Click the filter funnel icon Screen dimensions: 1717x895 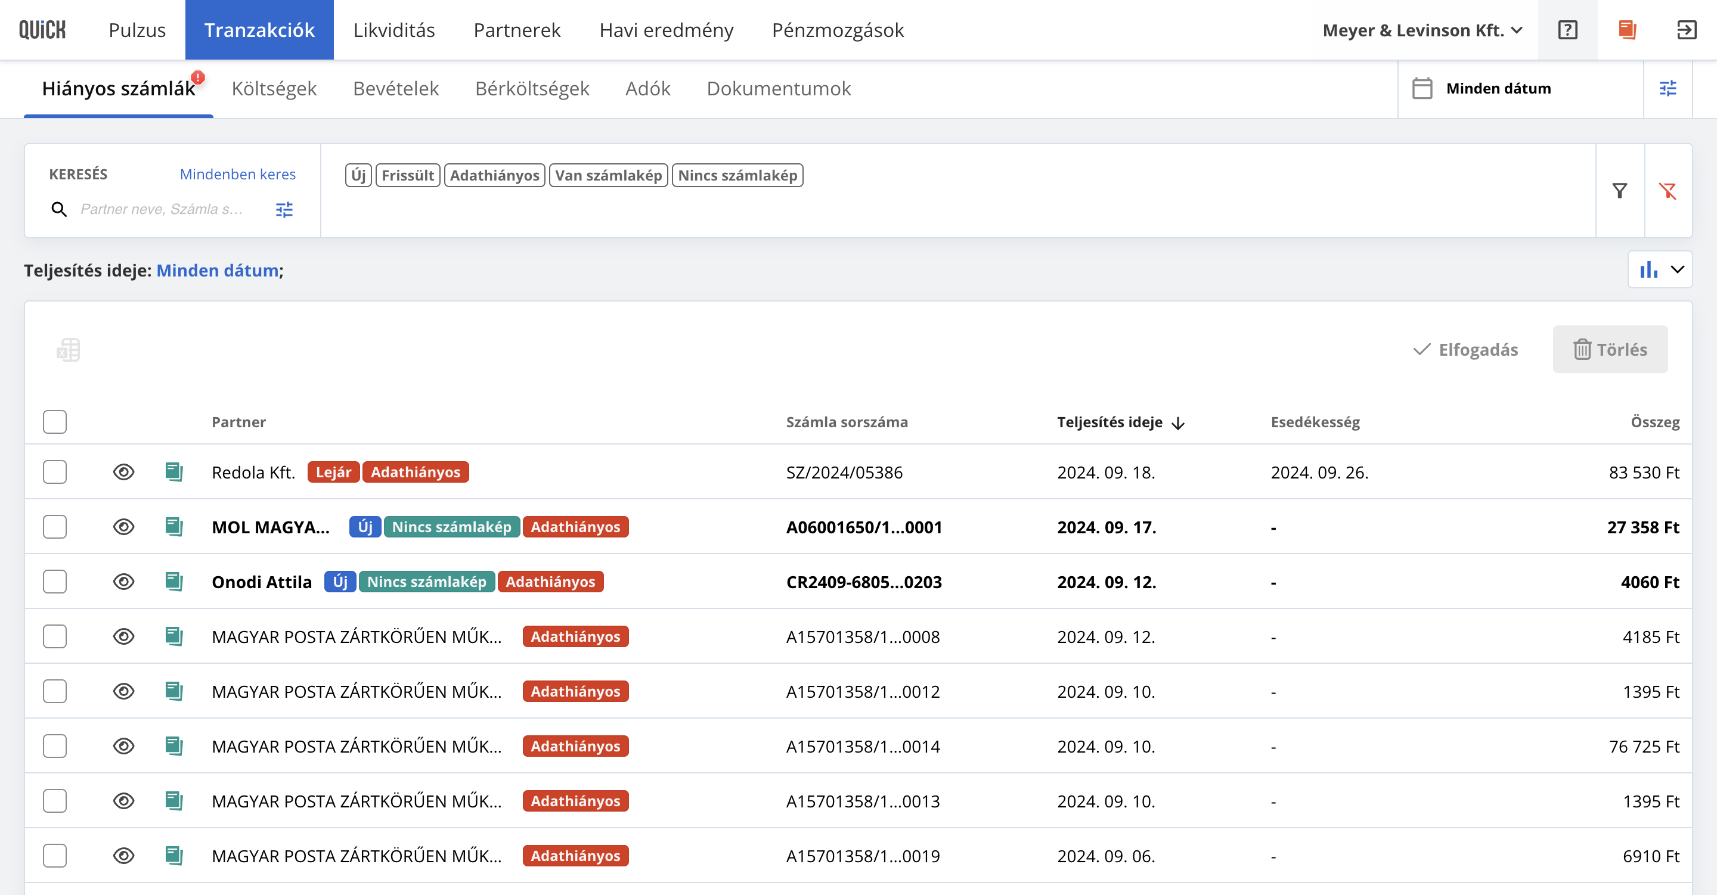click(1619, 191)
